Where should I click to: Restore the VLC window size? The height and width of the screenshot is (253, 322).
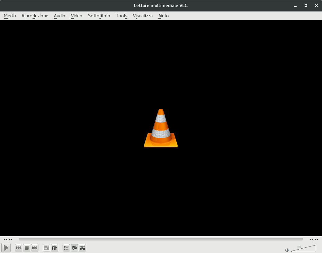coord(306,5)
